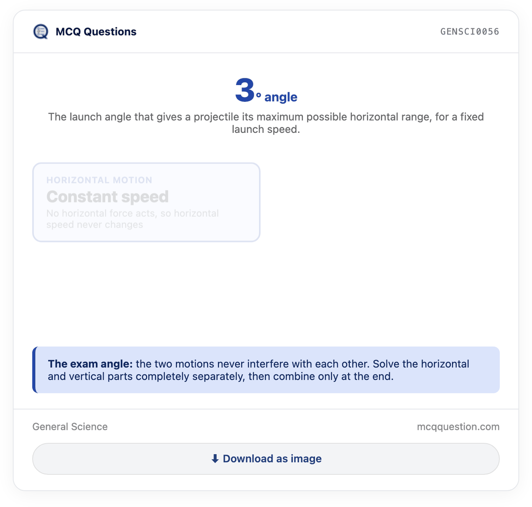Image resolution: width=532 pixels, height=507 pixels.
Task: Click the launch speed text line
Action: 266,129
